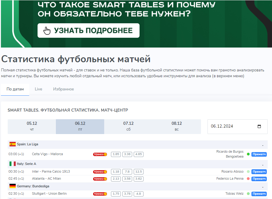Click the Spain flag icon for La Liga
Viewport: 272px width, 199px height.
coord(12,144)
